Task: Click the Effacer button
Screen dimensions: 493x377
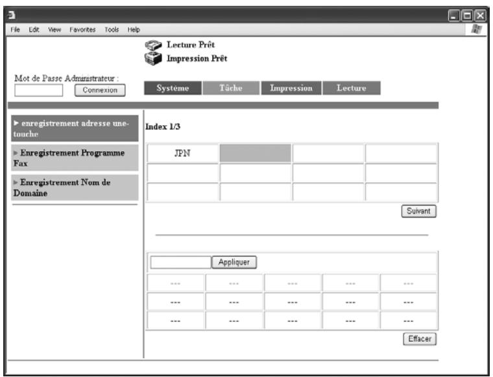Action: tap(420, 339)
